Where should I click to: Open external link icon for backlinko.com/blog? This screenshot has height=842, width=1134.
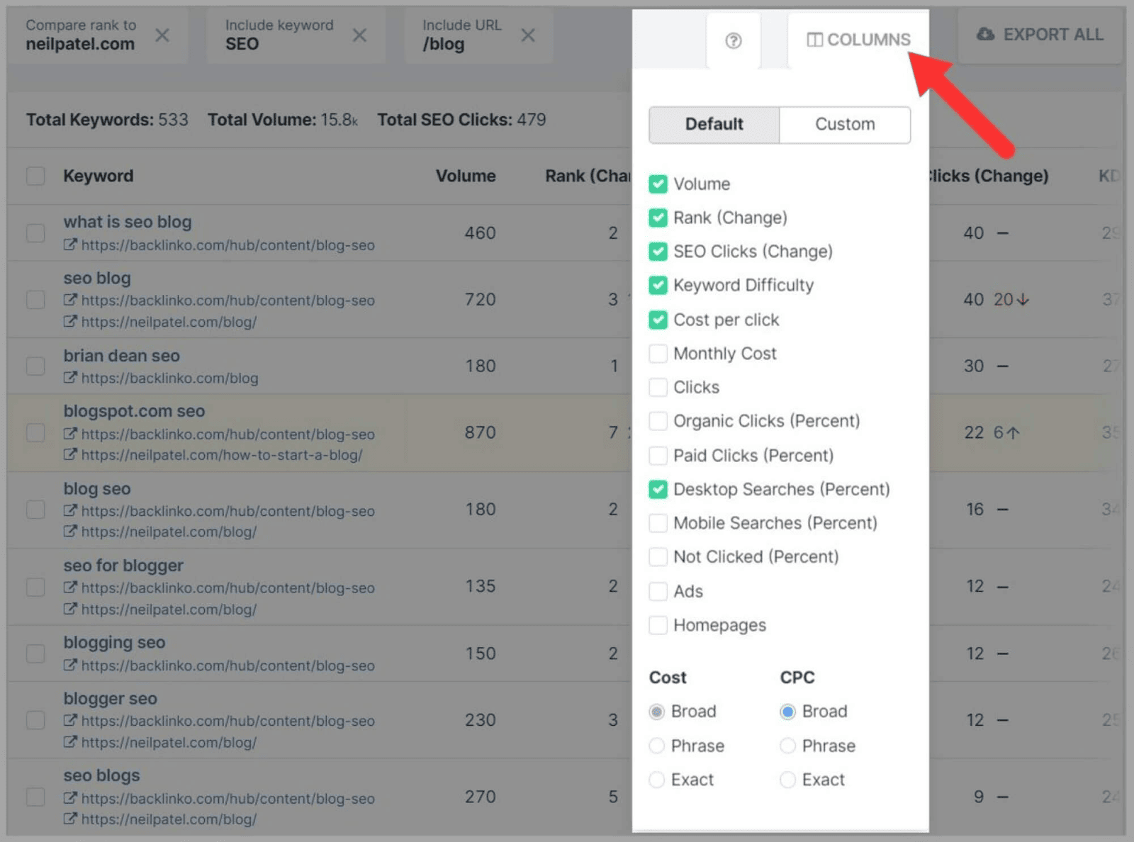(x=70, y=378)
